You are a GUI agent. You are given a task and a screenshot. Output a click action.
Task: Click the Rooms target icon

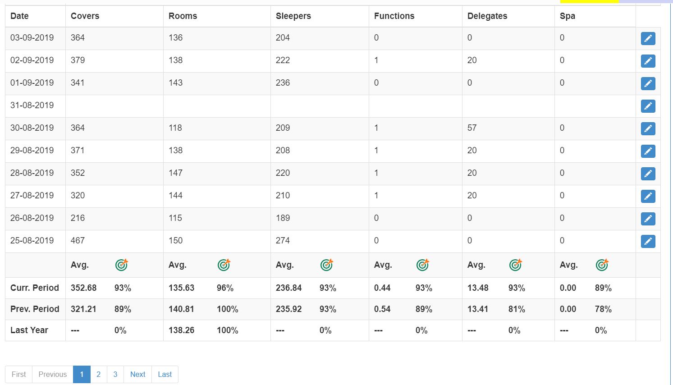click(224, 265)
